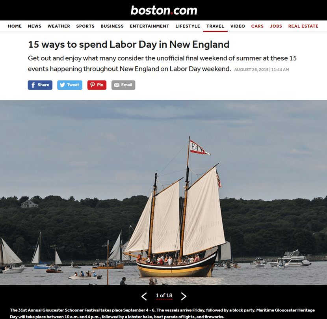Image resolution: width=327 pixels, height=319 pixels.
Task: Open the Home navigation item
Action: coord(15,26)
